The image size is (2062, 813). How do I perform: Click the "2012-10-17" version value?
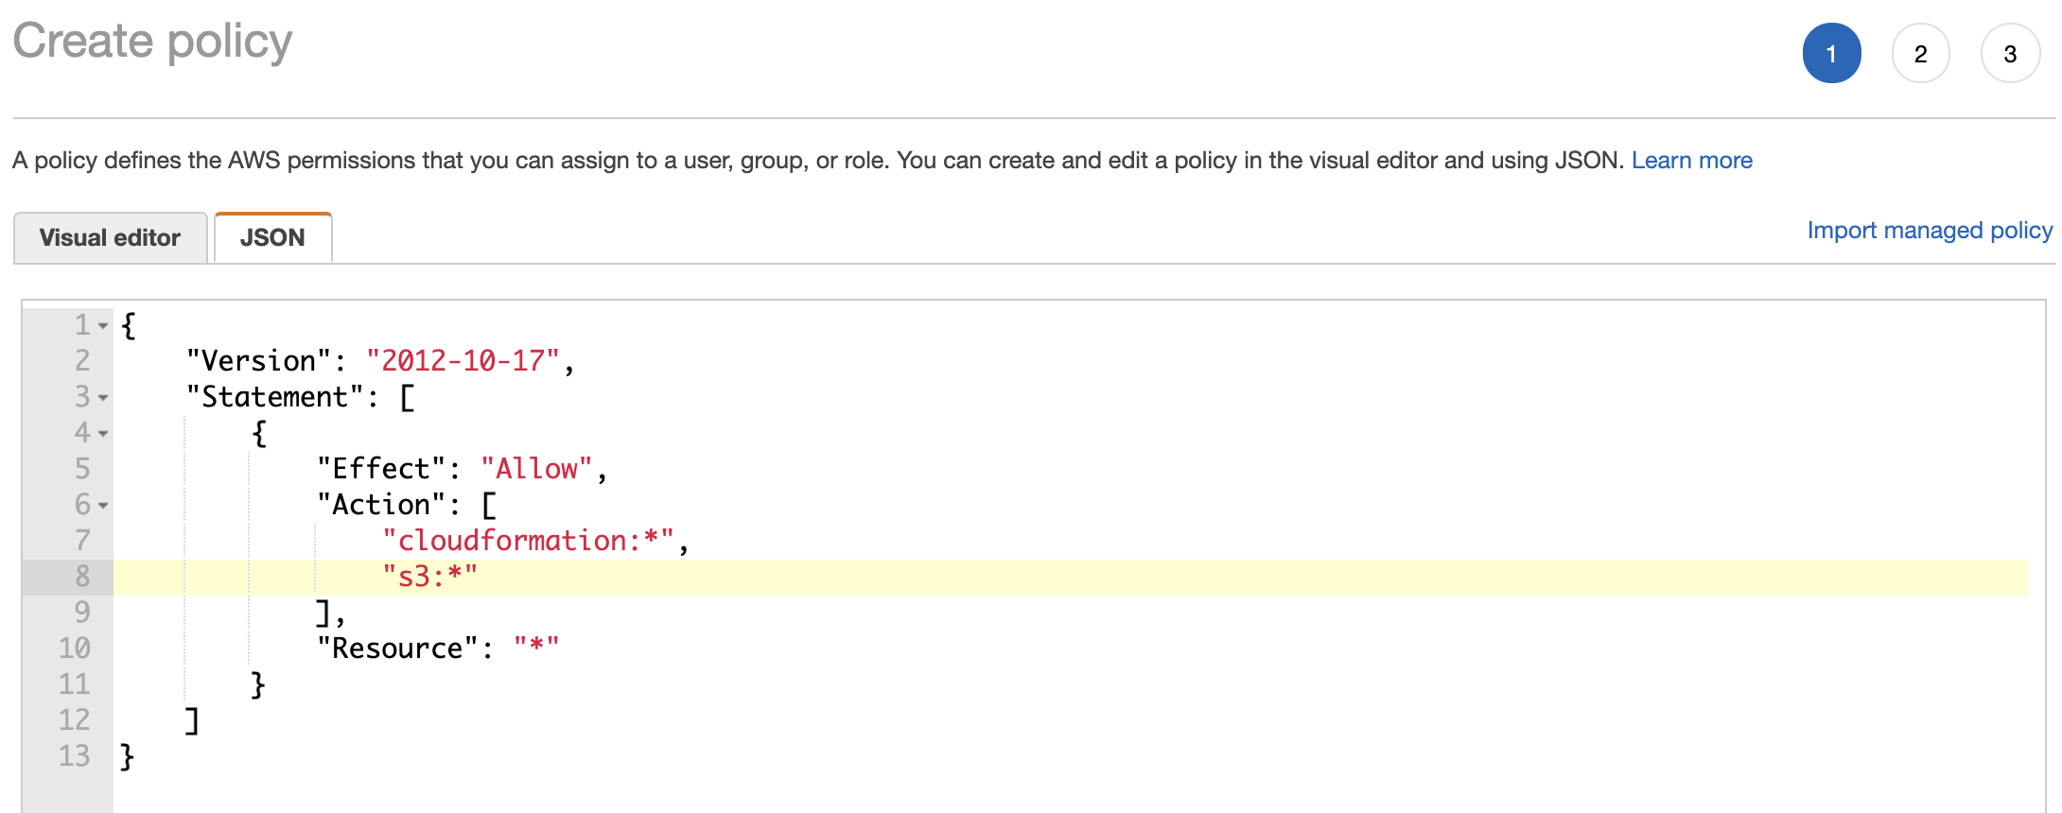pos(463,360)
